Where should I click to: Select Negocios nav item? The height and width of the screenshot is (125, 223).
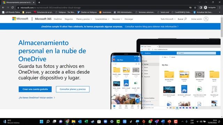tap(69, 19)
